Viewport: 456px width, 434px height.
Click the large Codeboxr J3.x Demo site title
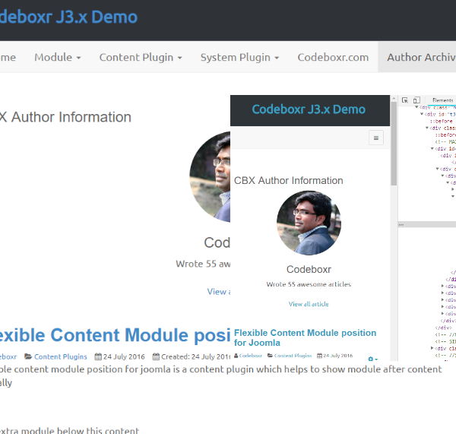[x=68, y=17]
